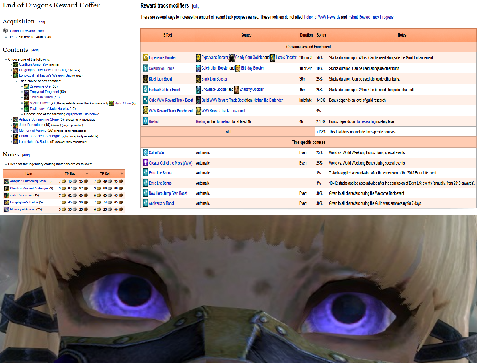This screenshot has width=477, height=363.
Task: Click the Duration column header in modifiers table
Action: [306, 35]
